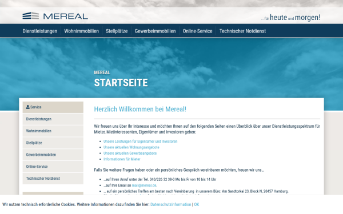Select Stellplätze in the sidebar menu
Viewport: 343px width, 214px height.
coord(53,143)
